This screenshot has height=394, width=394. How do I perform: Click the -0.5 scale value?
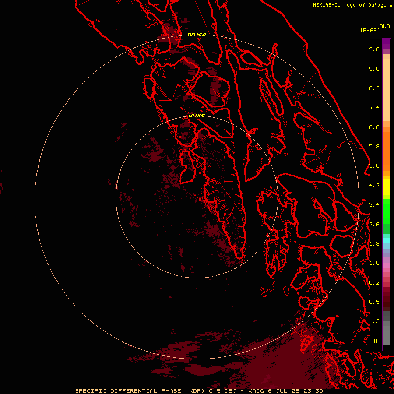pos(373,302)
